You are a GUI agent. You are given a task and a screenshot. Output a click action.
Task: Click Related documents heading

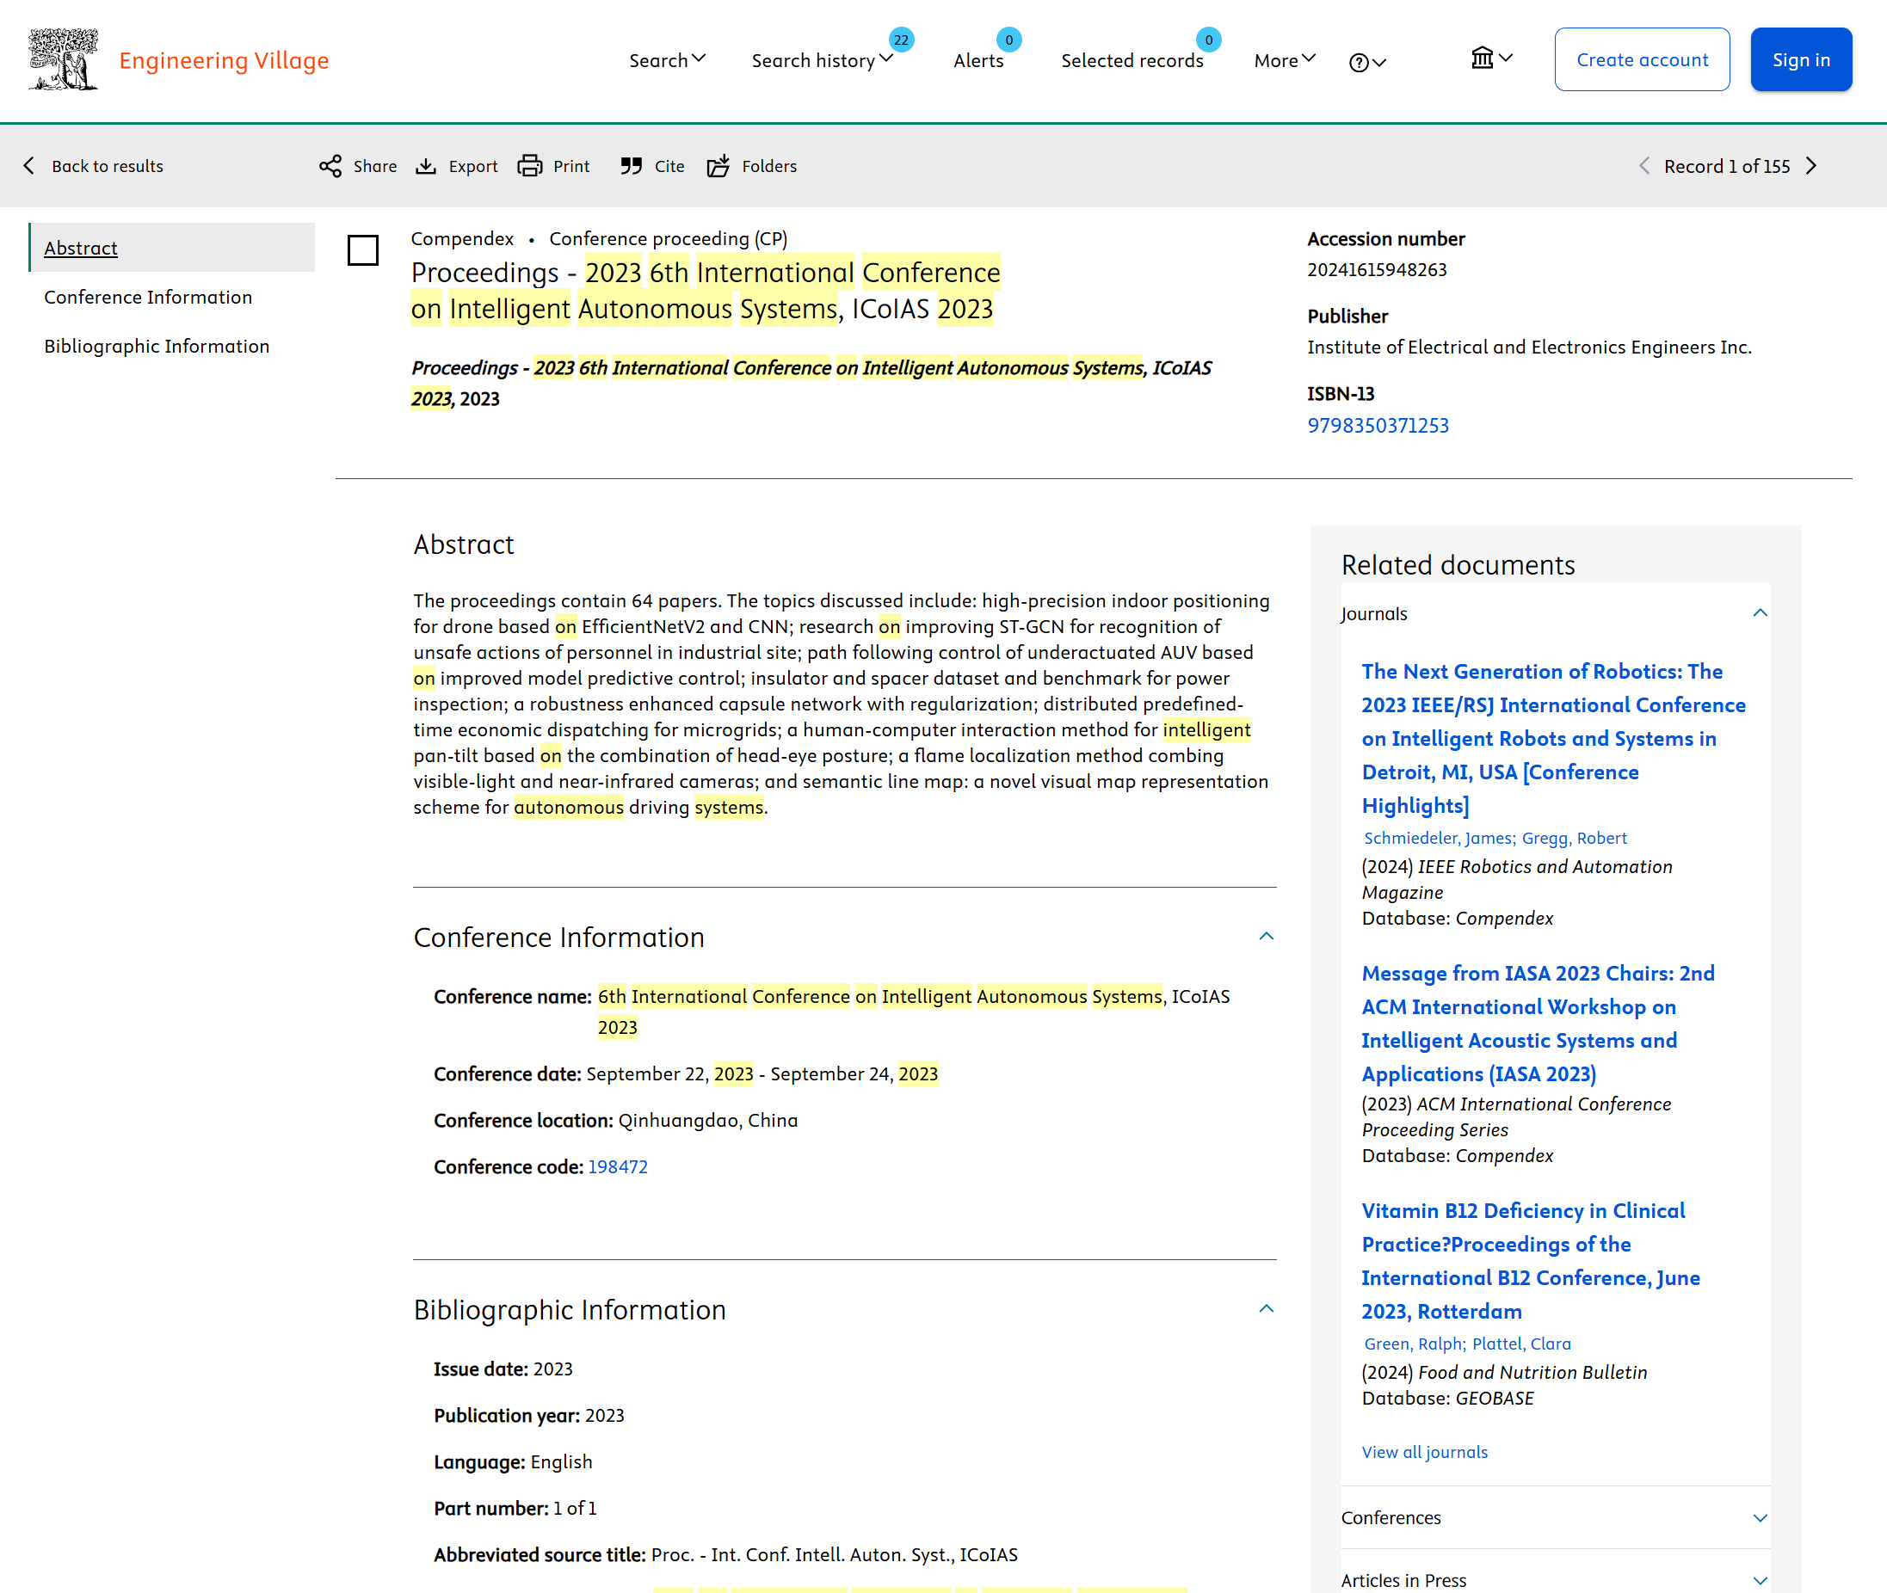click(x=1458, y=565)
